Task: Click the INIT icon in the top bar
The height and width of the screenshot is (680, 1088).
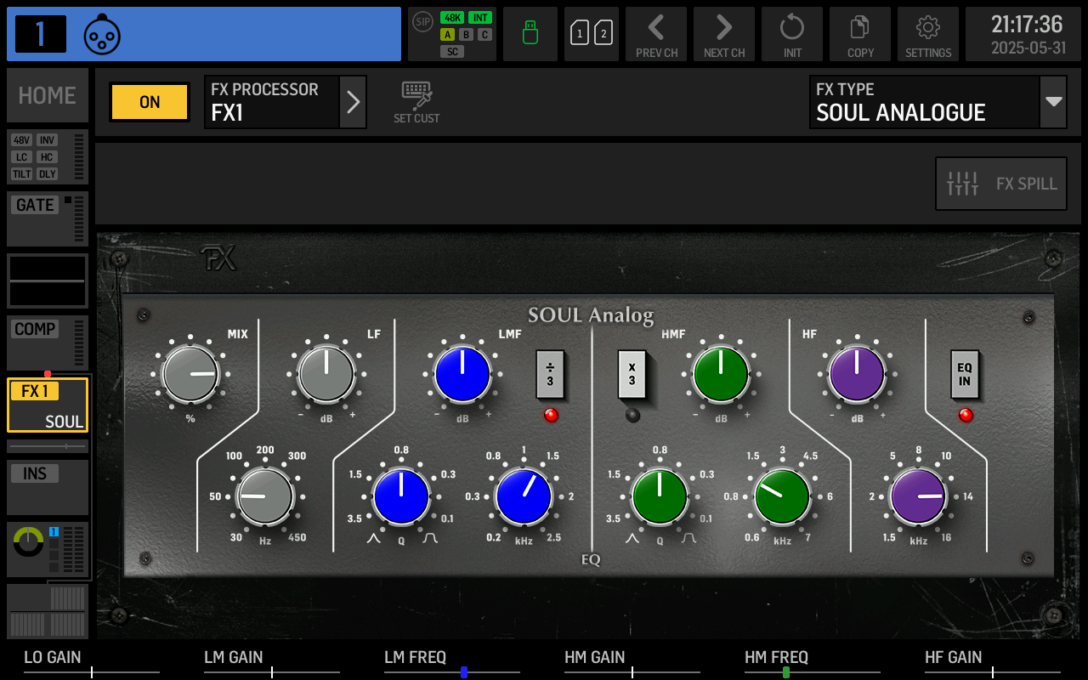Action: coord(792,34)
